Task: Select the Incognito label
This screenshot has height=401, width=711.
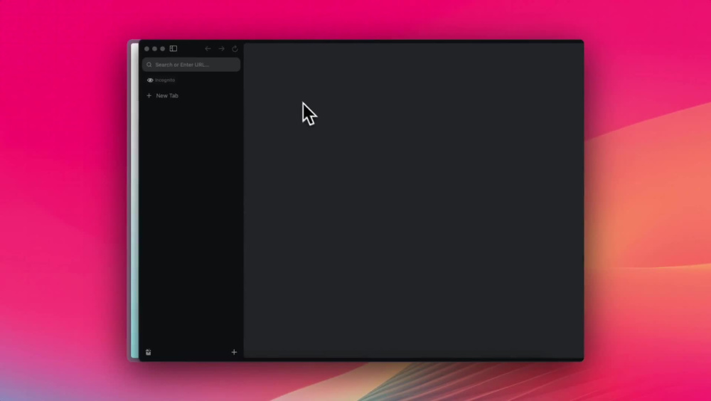Action: tap(165, 80)
